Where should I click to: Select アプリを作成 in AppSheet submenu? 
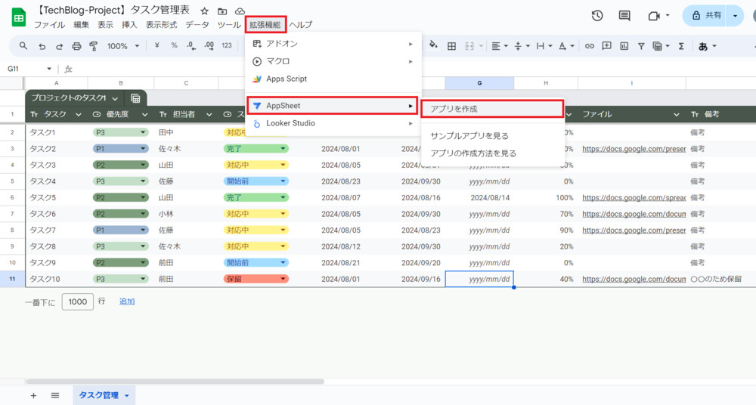pyautogui.click(x=491, y=109)
